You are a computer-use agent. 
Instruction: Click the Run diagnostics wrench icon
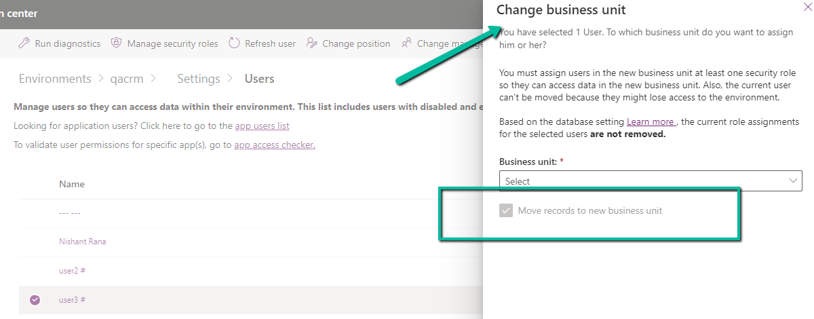[x=24, y=43]
